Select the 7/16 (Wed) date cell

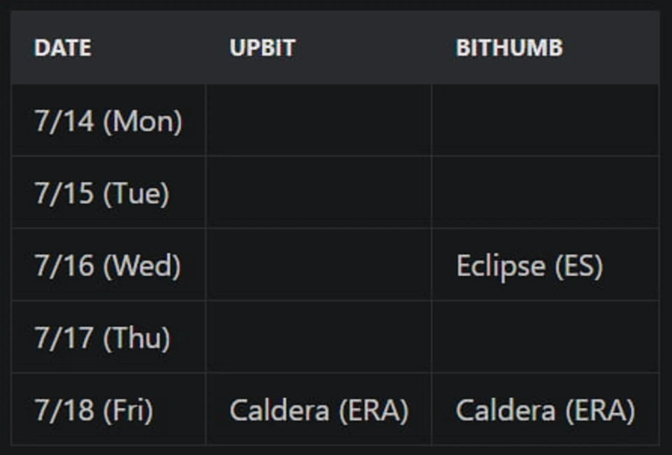pos(108,266)
